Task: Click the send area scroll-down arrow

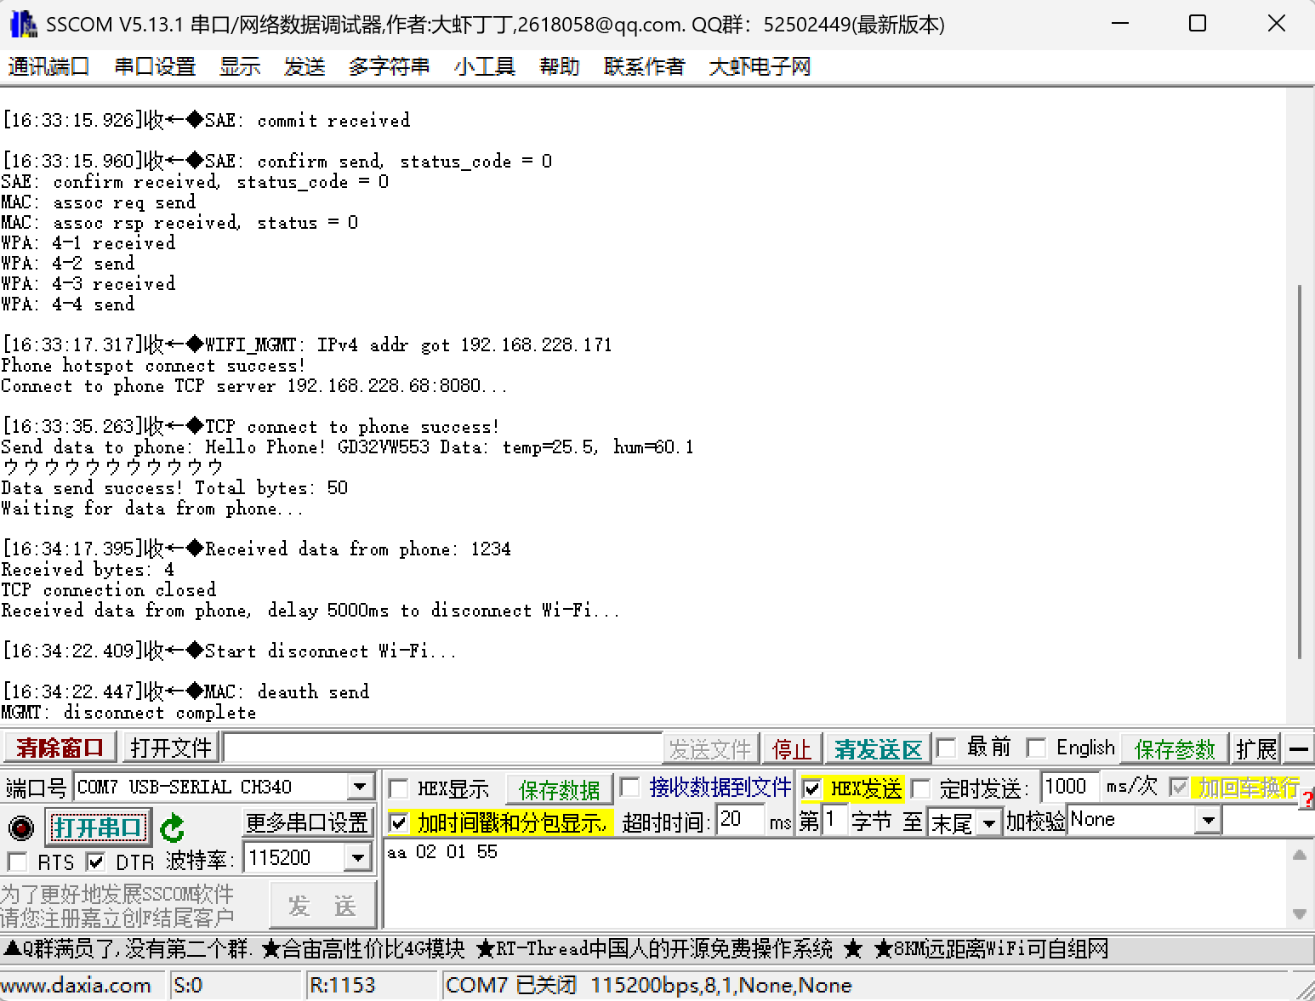Action: pyautogui.click(x=1300, y=914)
